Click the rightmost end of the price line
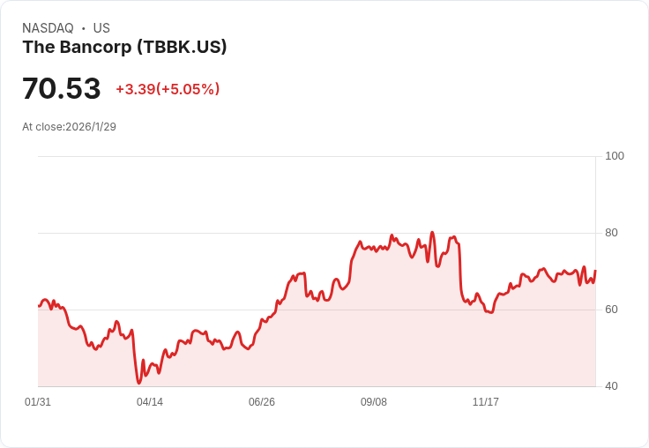 (x=595, y=272)
